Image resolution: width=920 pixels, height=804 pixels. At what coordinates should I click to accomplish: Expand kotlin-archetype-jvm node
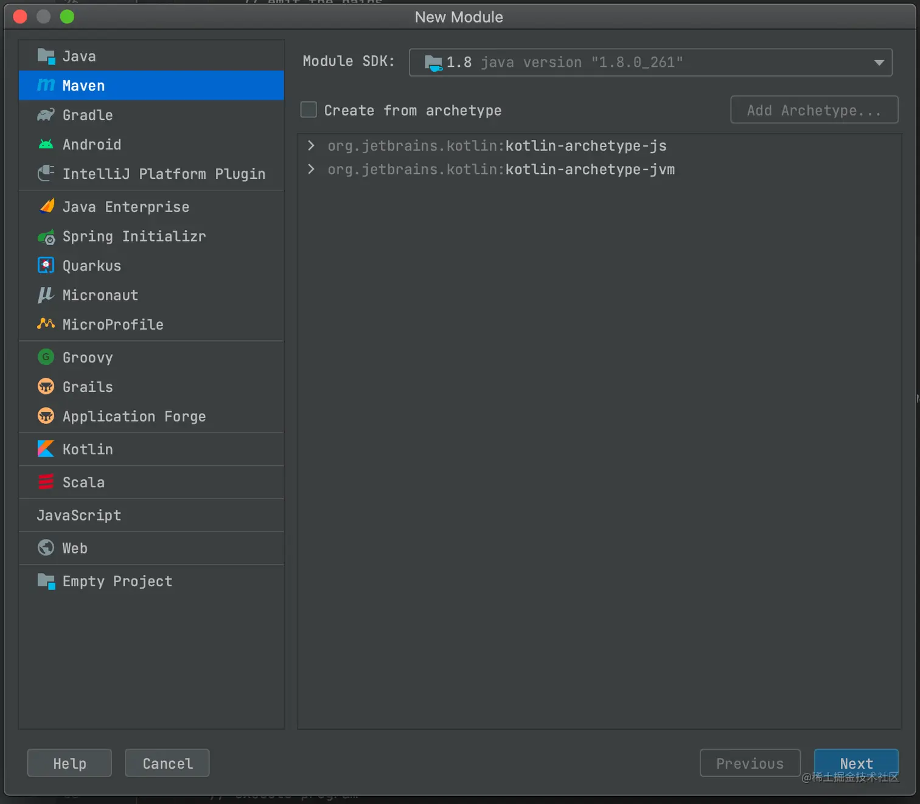(x=311, y=169)
